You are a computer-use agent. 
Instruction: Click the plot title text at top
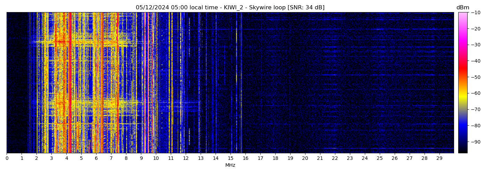[x=230, y=8]
